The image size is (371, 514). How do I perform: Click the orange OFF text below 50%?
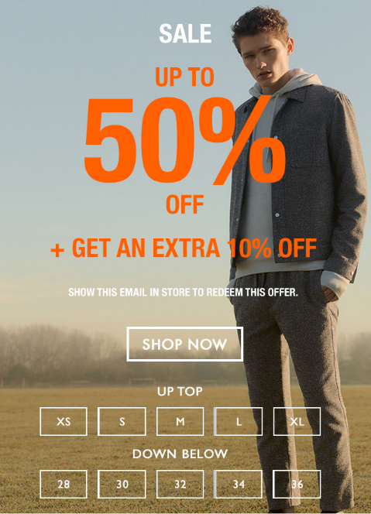184,204
